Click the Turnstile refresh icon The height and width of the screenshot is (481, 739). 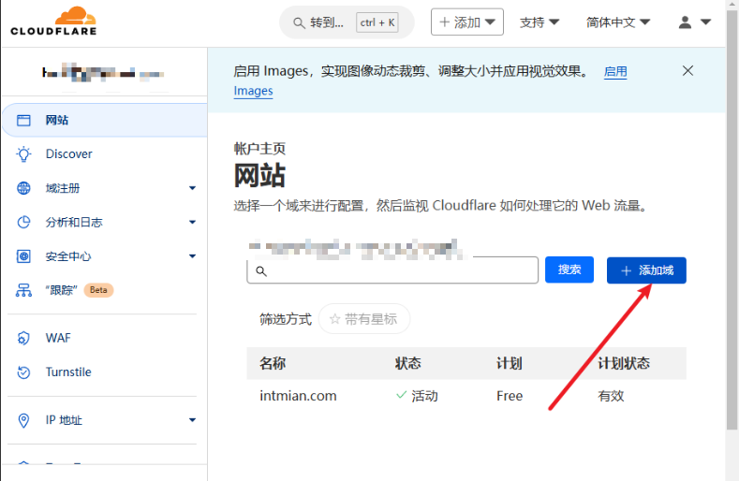[24, 372]
